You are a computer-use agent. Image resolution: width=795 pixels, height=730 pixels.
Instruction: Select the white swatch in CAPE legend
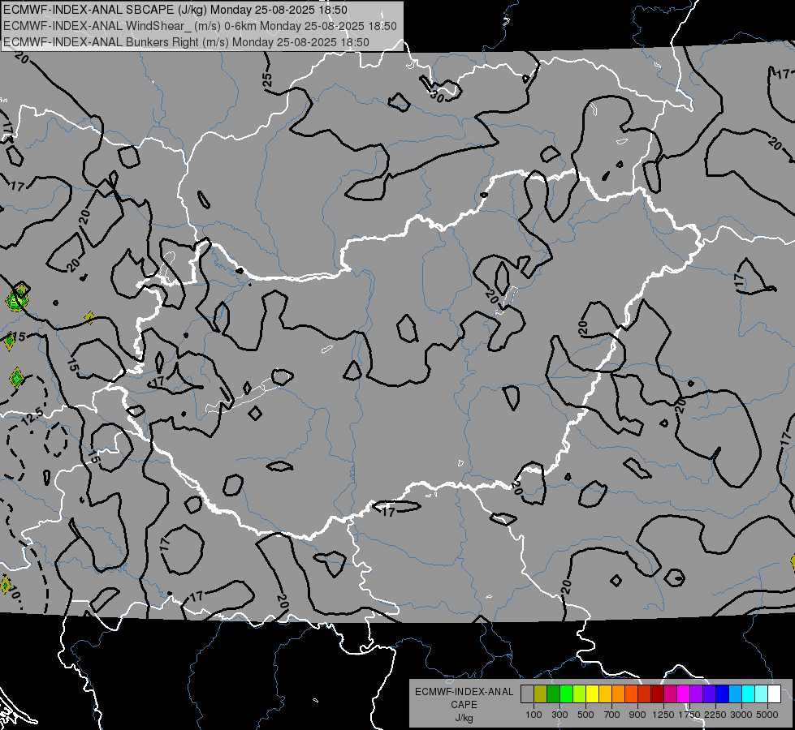pos(774,694)
